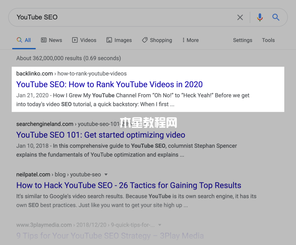Open the Backlinko YouTube SEO 2020 result
The height and width of the screenshot is (245, 296).
click(110, 84)
